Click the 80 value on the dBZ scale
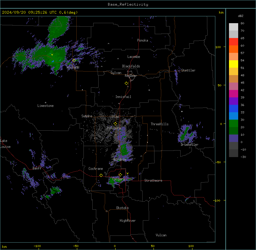The height and width of the screenshot is (250, 256). pos(242,23)
